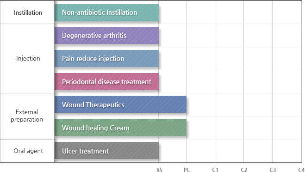Click the C4 stage axis label
This screenshot has width=305, height=172.
[301, 170]
